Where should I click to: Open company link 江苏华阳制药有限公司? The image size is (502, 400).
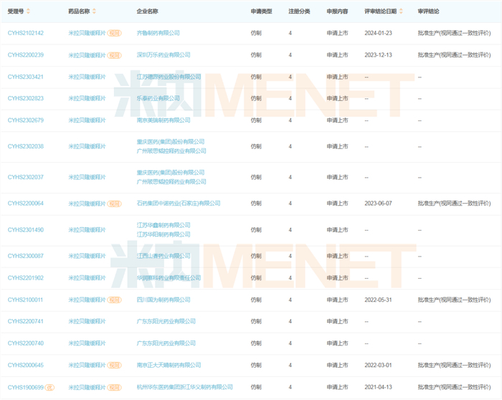coord(164,234)
